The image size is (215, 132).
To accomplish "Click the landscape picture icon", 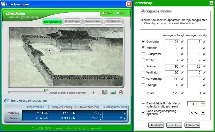I will (x=113, y=92).
